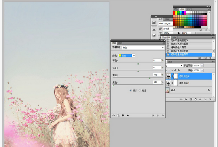Switch to the 样式 tab in swatches panel

pyautogui.click(x=189, y=10)
